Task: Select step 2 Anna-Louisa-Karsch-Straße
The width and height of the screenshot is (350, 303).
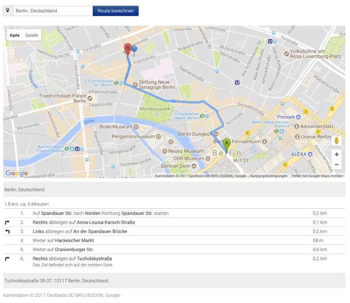Action: coord(174,222)
